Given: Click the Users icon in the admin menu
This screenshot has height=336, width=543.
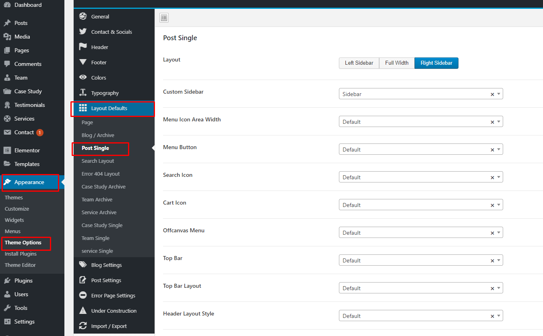Looking at the screenshot, I should click(7, 294).
